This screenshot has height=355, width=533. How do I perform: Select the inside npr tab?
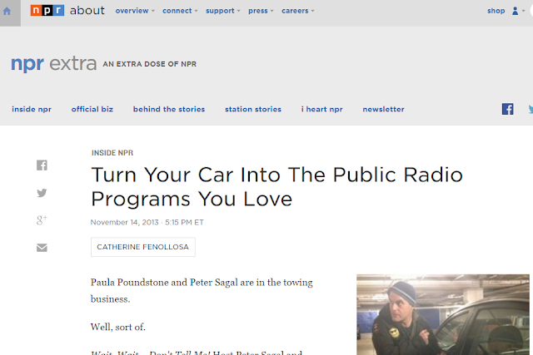coord(32,109)
